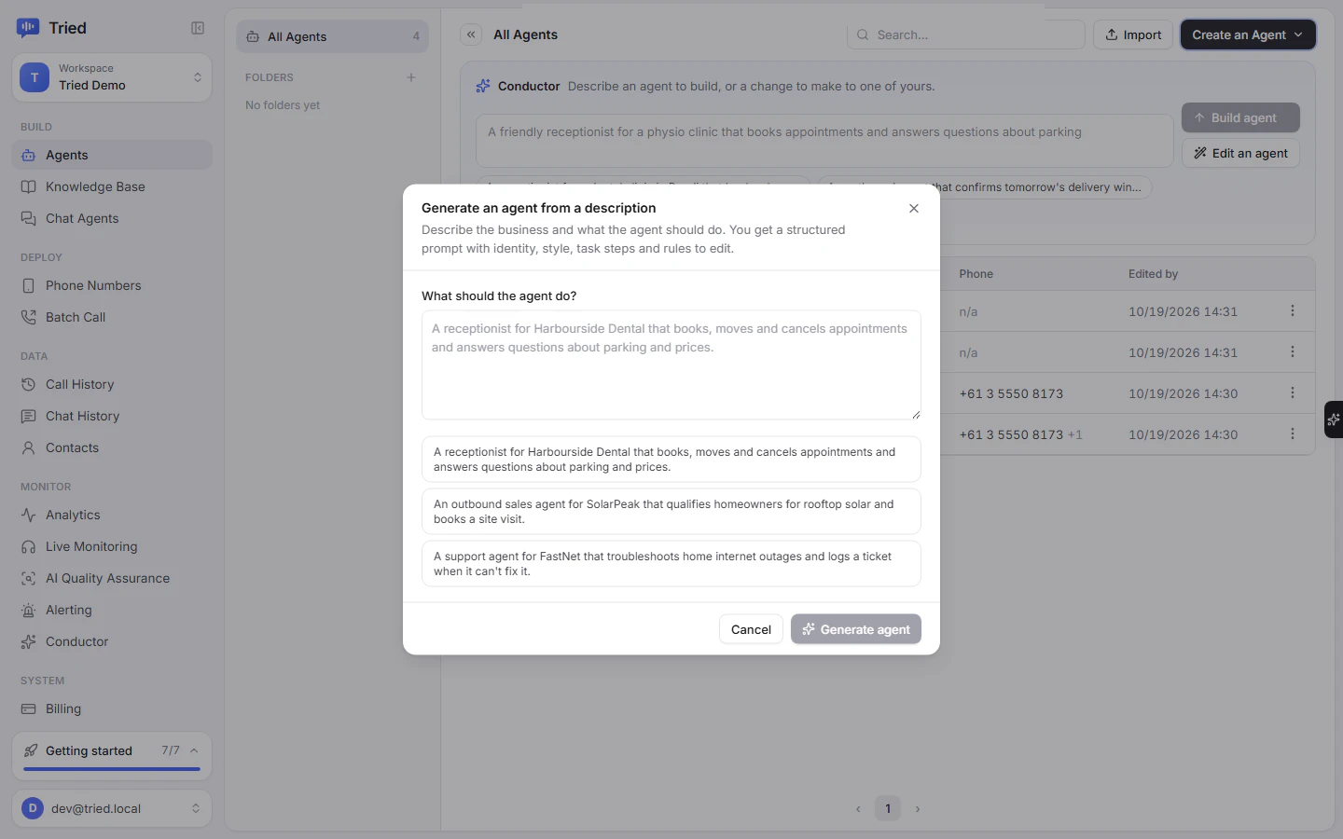This screenshot has width=1343, height=839.
Task: Open AI Quality Assurance
Action: [112, 578]
